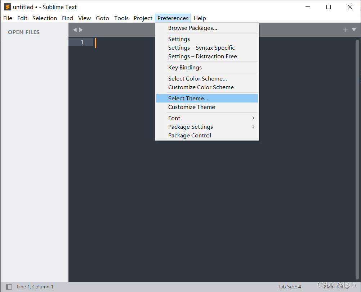The height and width of the screenshot is (292, 361).
Task: Open Key Bindings
Action: pyautogui.click(x=207, y=68)
